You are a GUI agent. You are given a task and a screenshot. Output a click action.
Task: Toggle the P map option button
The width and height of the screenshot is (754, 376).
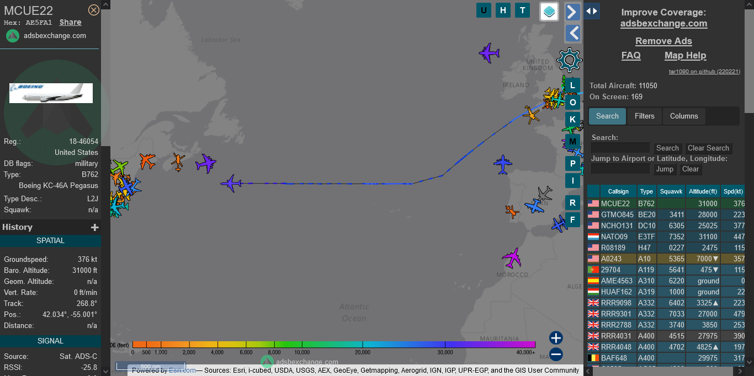tap(572, 164)
